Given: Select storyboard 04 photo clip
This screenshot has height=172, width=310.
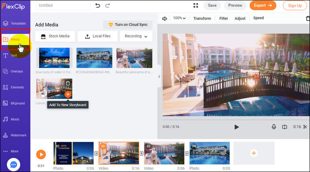Looking at the screenshot, I should (x=209, y=153).
